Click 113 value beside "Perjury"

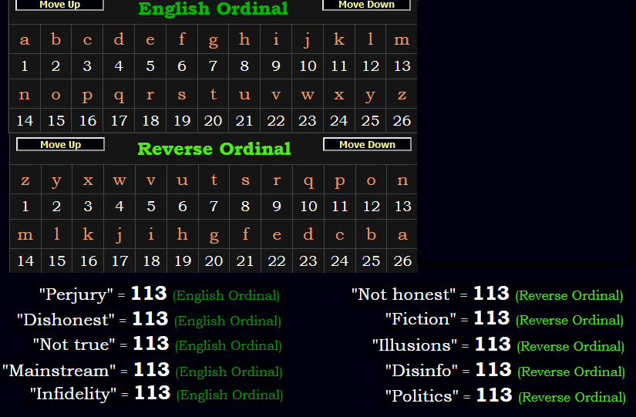(x=149, y=293)
